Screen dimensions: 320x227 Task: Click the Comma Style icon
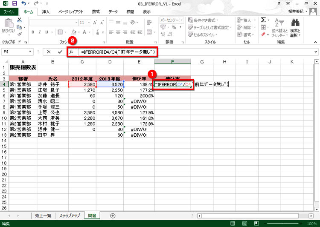[x=180, y=27]
